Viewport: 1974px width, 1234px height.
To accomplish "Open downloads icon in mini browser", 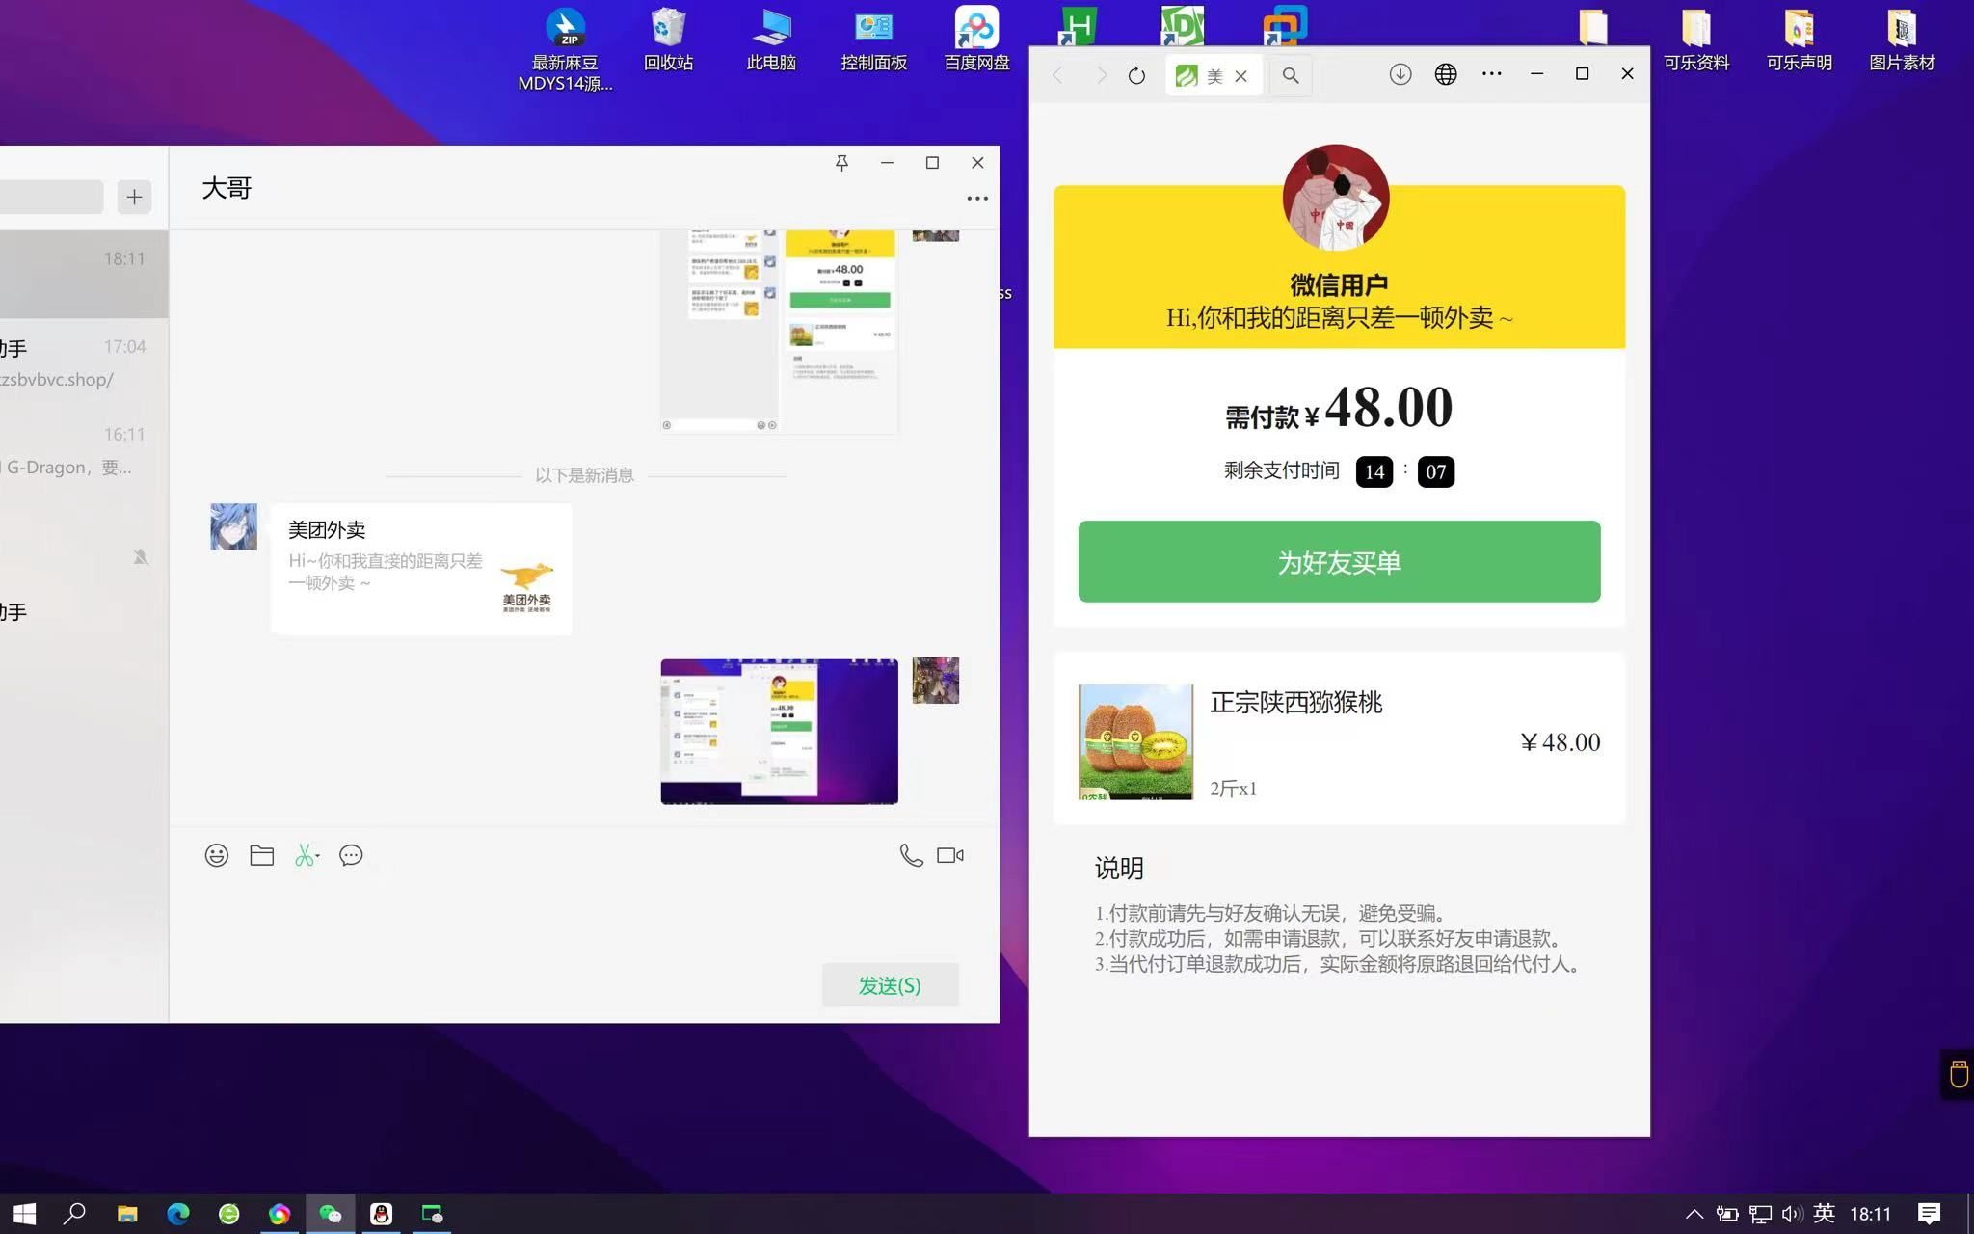I will click(x=1400, y=74).
